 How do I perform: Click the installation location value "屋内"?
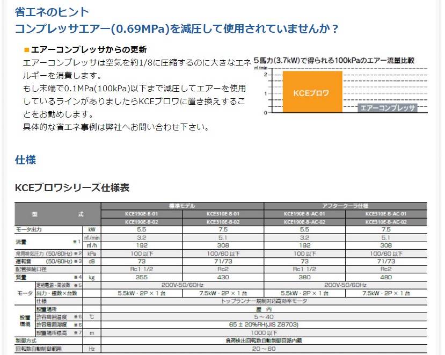click(x=264, y=309)
